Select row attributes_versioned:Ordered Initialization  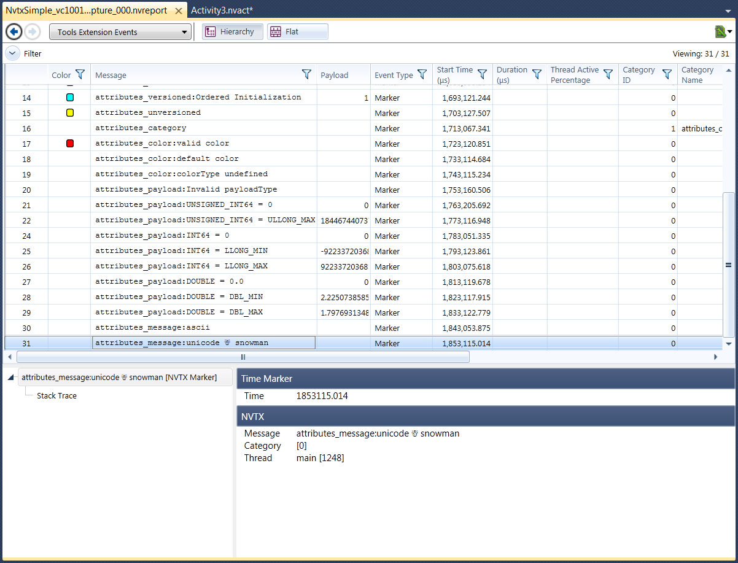tap(363, 98)
